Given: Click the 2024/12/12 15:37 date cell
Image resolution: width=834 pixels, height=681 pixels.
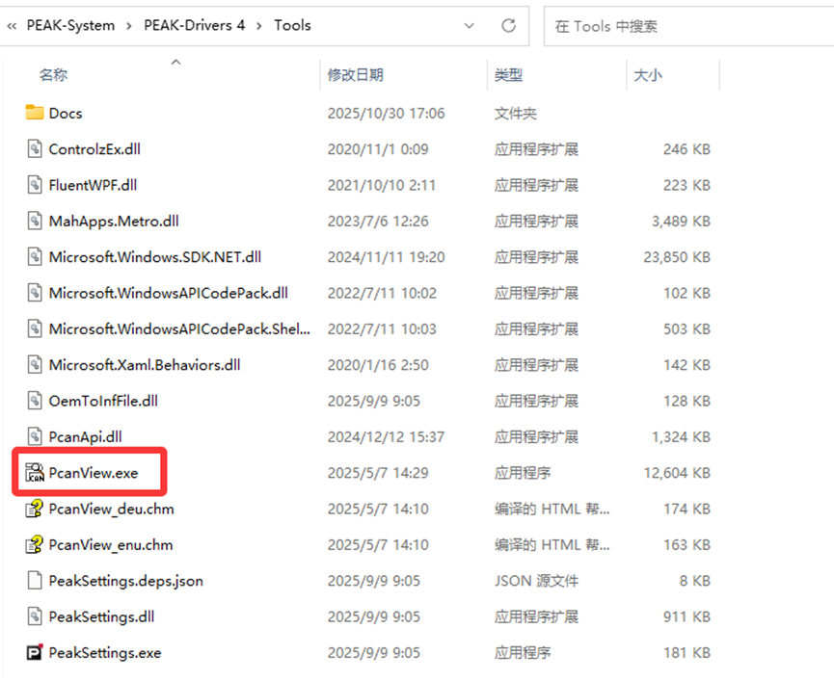Looking at the screenshot, I should (x=387, y=436).
